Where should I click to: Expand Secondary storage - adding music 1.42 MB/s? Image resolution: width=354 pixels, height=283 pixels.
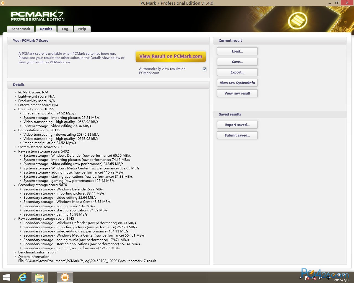click(x=20, y=206)
